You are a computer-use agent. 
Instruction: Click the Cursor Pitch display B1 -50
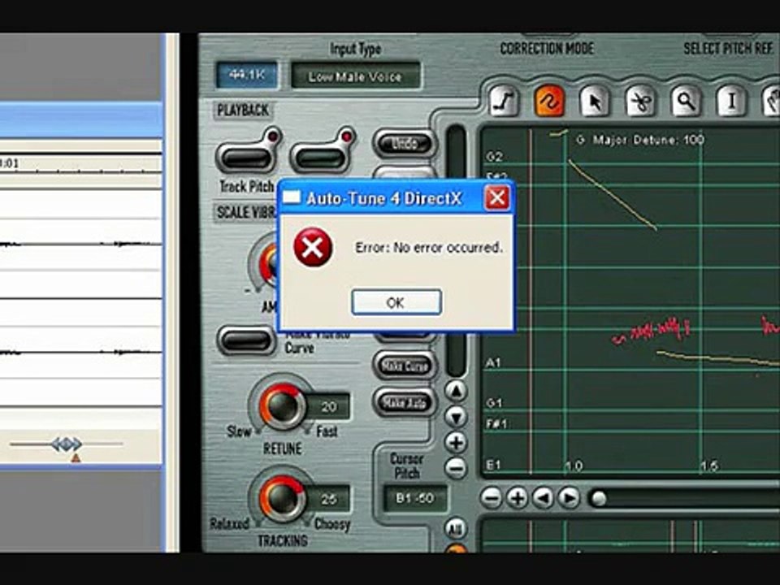click(415, 498)
